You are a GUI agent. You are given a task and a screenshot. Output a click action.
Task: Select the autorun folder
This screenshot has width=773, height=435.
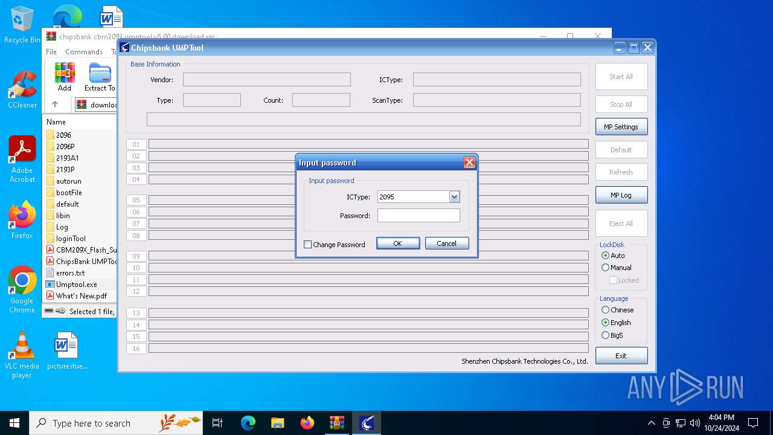coord(69,181)
